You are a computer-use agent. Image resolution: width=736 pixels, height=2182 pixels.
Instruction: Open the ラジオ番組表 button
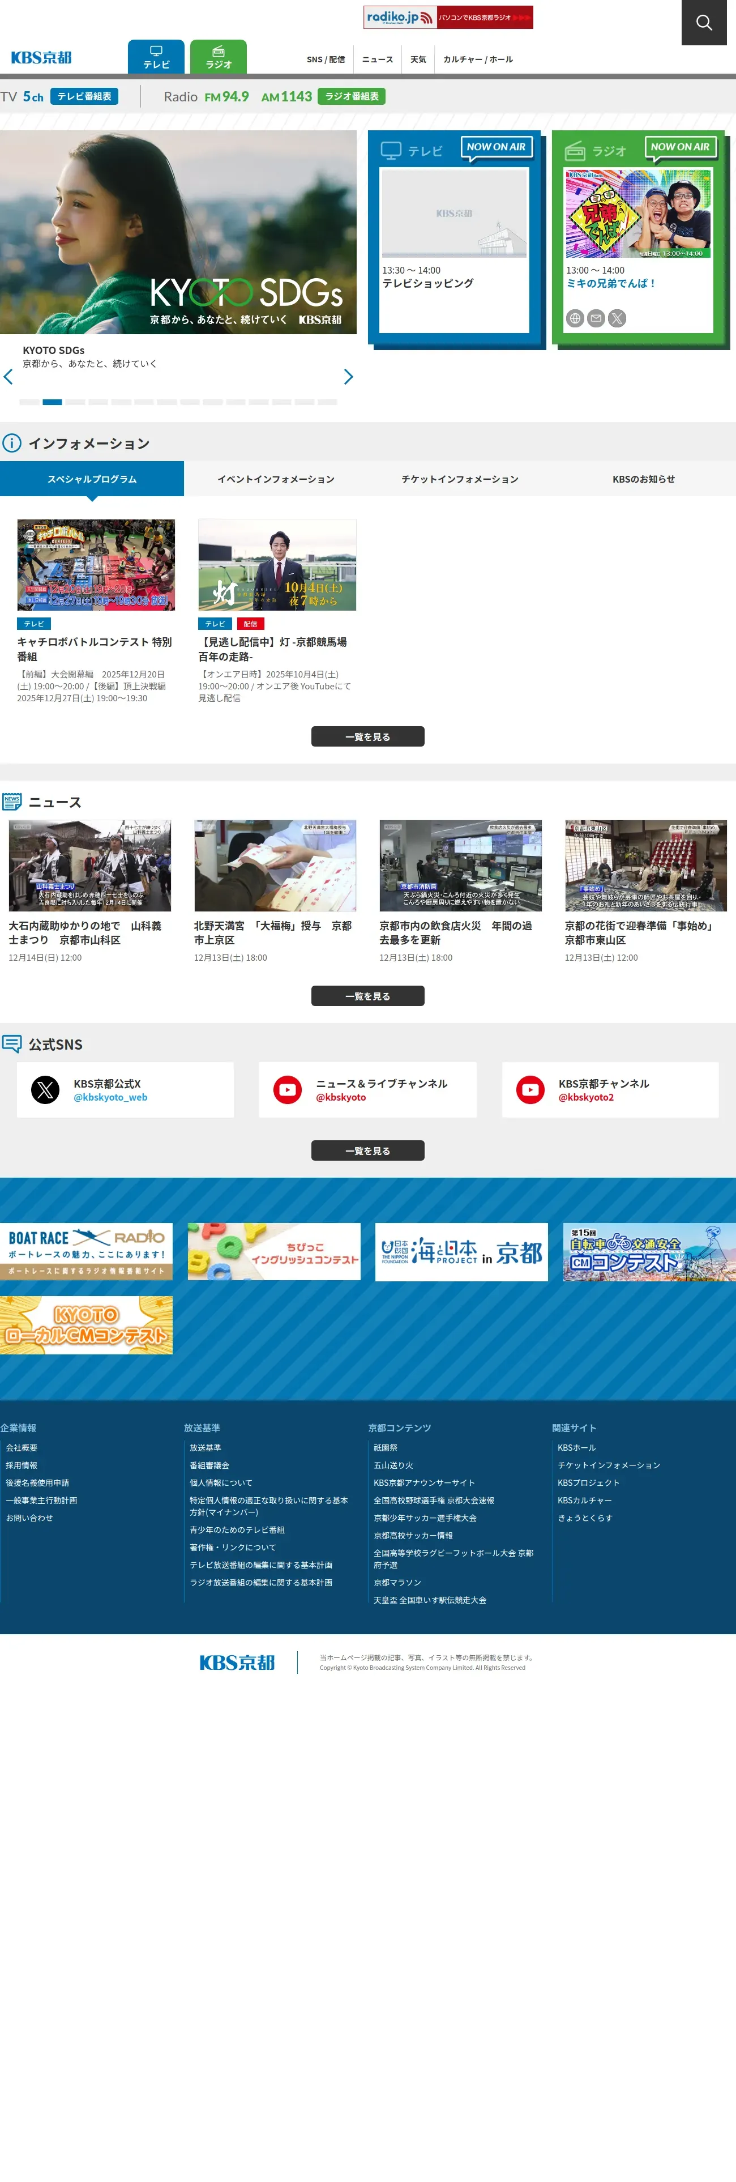tap(352, 96)
